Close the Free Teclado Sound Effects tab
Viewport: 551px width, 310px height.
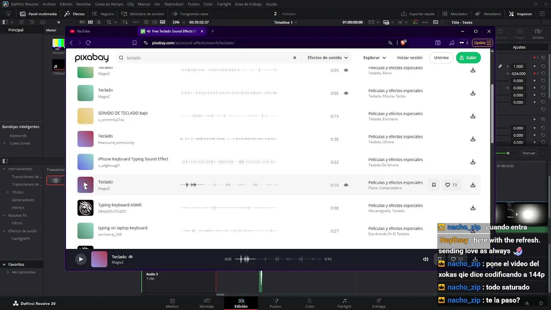(x=202, y=31)
